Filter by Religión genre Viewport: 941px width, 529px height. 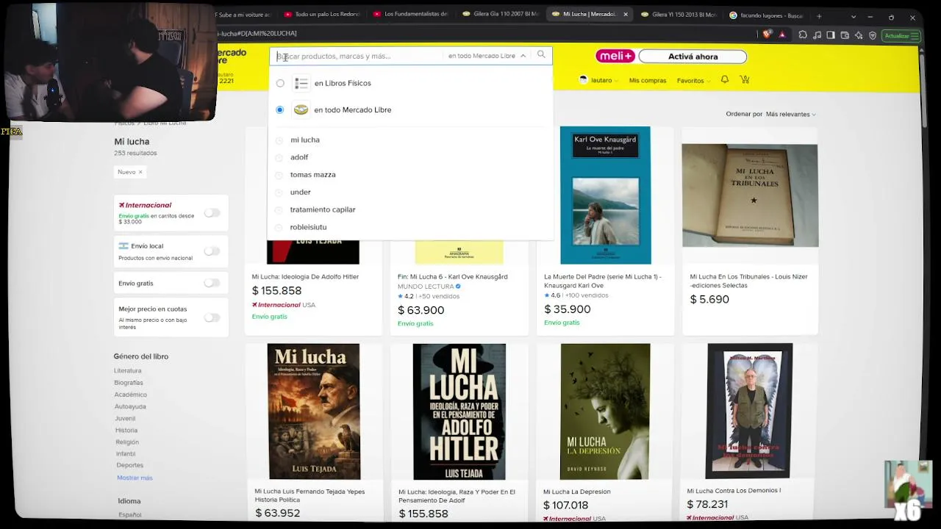pos(127,442)
